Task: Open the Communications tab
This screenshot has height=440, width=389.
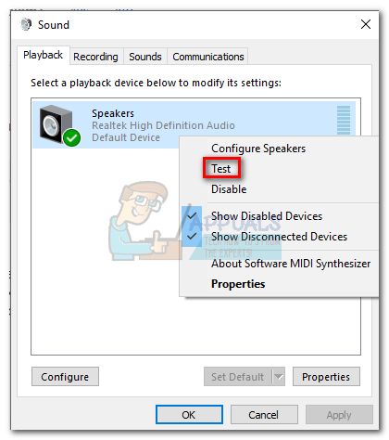Action: pyautogui.click(x=208, y=57)
